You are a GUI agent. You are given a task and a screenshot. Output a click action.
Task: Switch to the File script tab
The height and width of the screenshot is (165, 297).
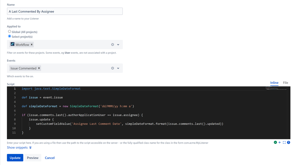(285, 83)
